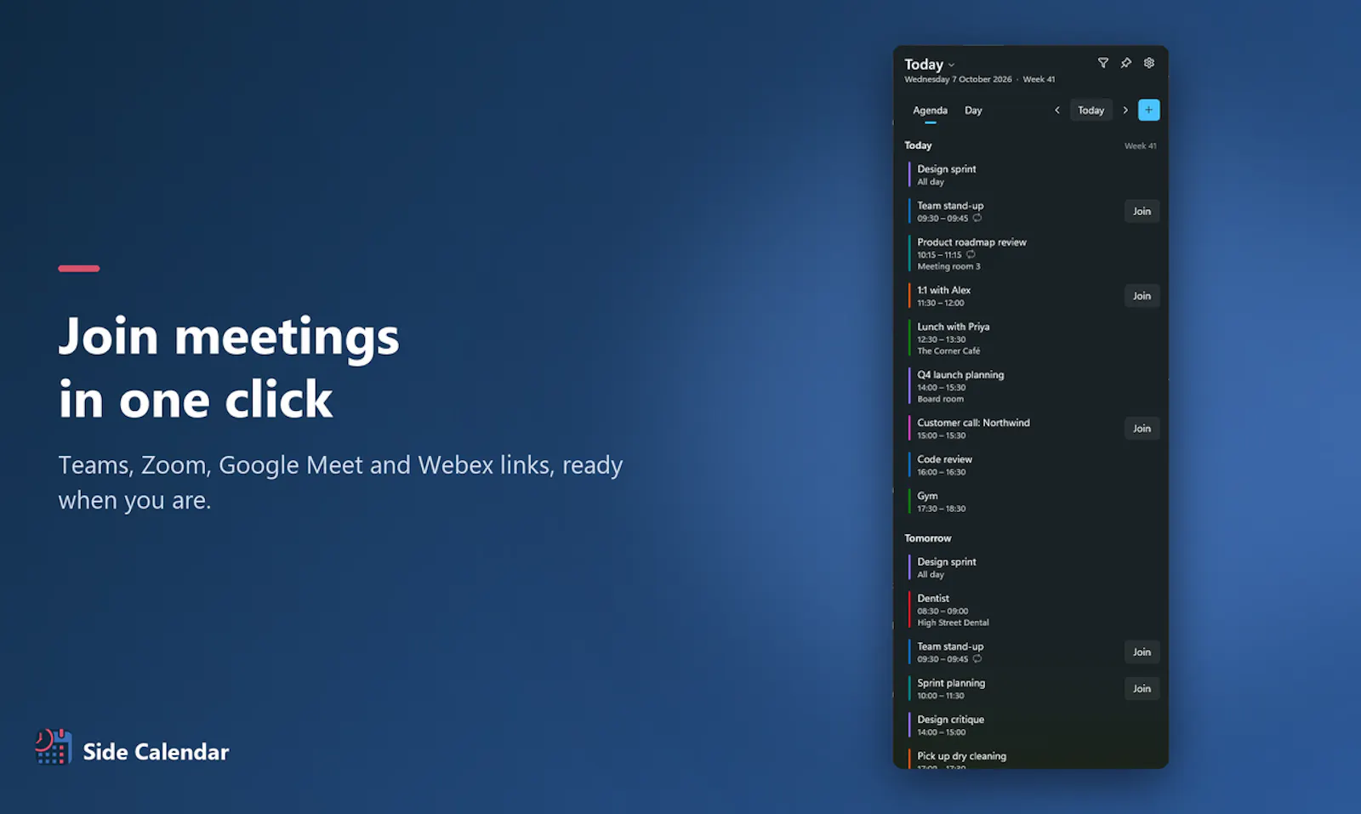
Task: Switch to the Agenda tab
Action: (x=930, y=111)
